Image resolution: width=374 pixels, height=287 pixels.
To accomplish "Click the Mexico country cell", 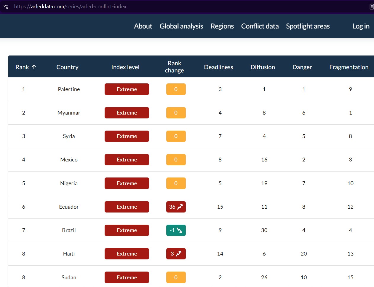I will click(69, 160).
